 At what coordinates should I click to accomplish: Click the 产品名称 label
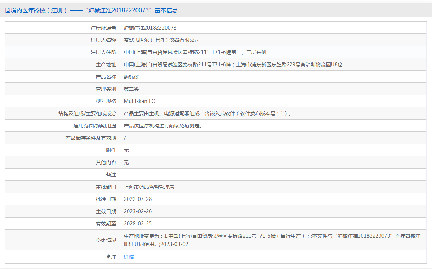pos(106,77)
